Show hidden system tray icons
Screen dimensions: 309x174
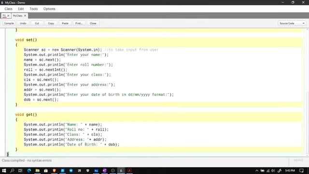point(257,171)
